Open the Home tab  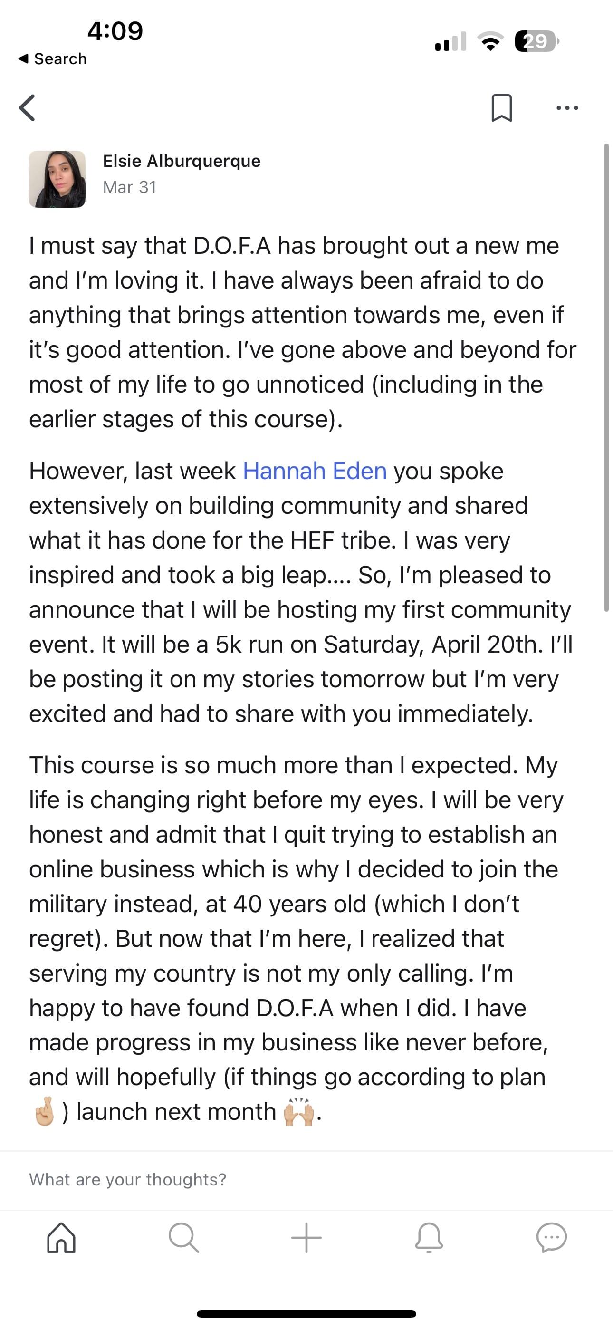click(61, 1238)
